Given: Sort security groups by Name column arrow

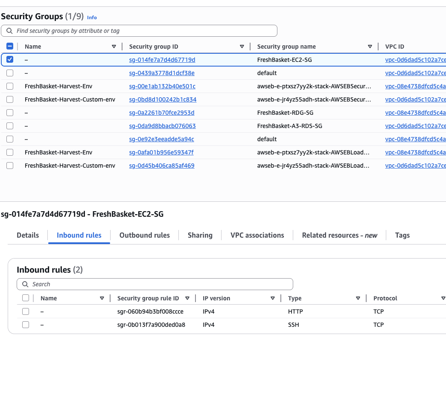Looking at the screenshot, I should coord(114,47).
